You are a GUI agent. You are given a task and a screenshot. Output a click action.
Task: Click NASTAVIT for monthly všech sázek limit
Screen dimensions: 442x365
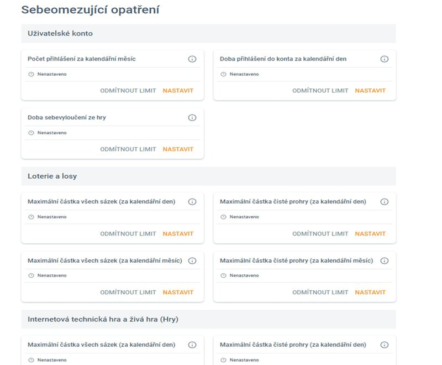(x=178, y=293)
